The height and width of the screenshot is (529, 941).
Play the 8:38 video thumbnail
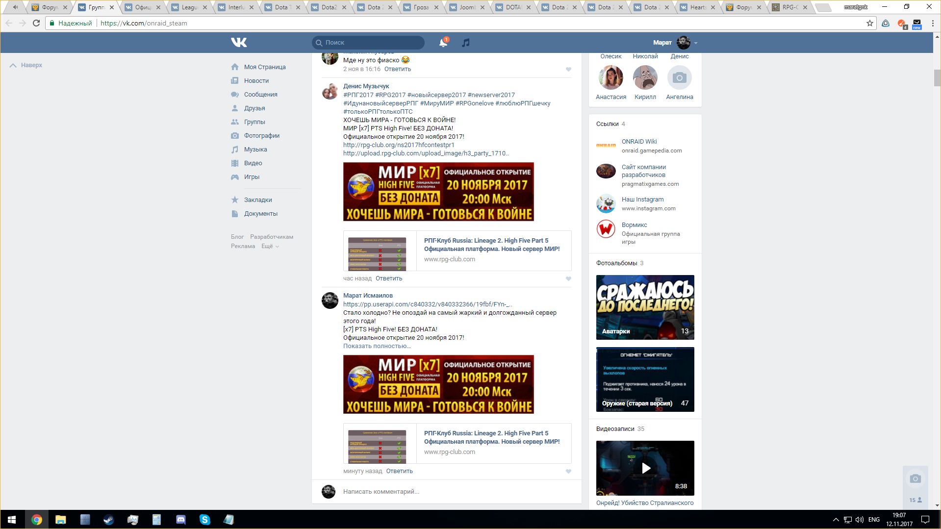pos(645,468)
